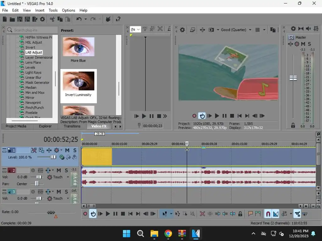The image size is (322, 241).
Task: Switch to the Explorer tab
Action: click(45, 126)
